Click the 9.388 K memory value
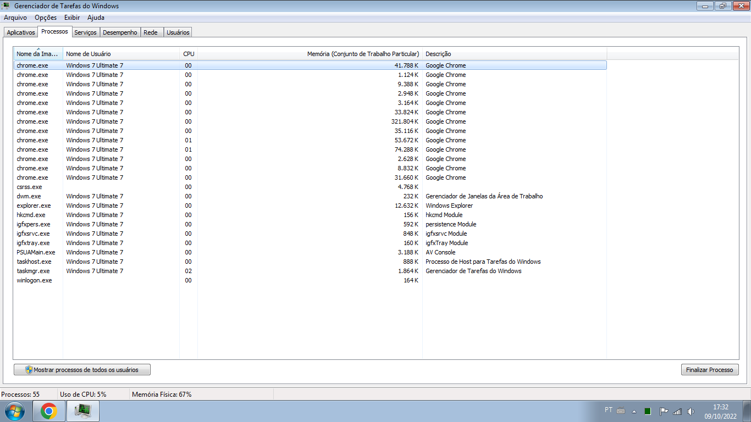The height and width of the screenshot is (422, 751). [408, 84]
